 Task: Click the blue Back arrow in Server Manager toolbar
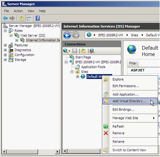click(x=5, y=19)
